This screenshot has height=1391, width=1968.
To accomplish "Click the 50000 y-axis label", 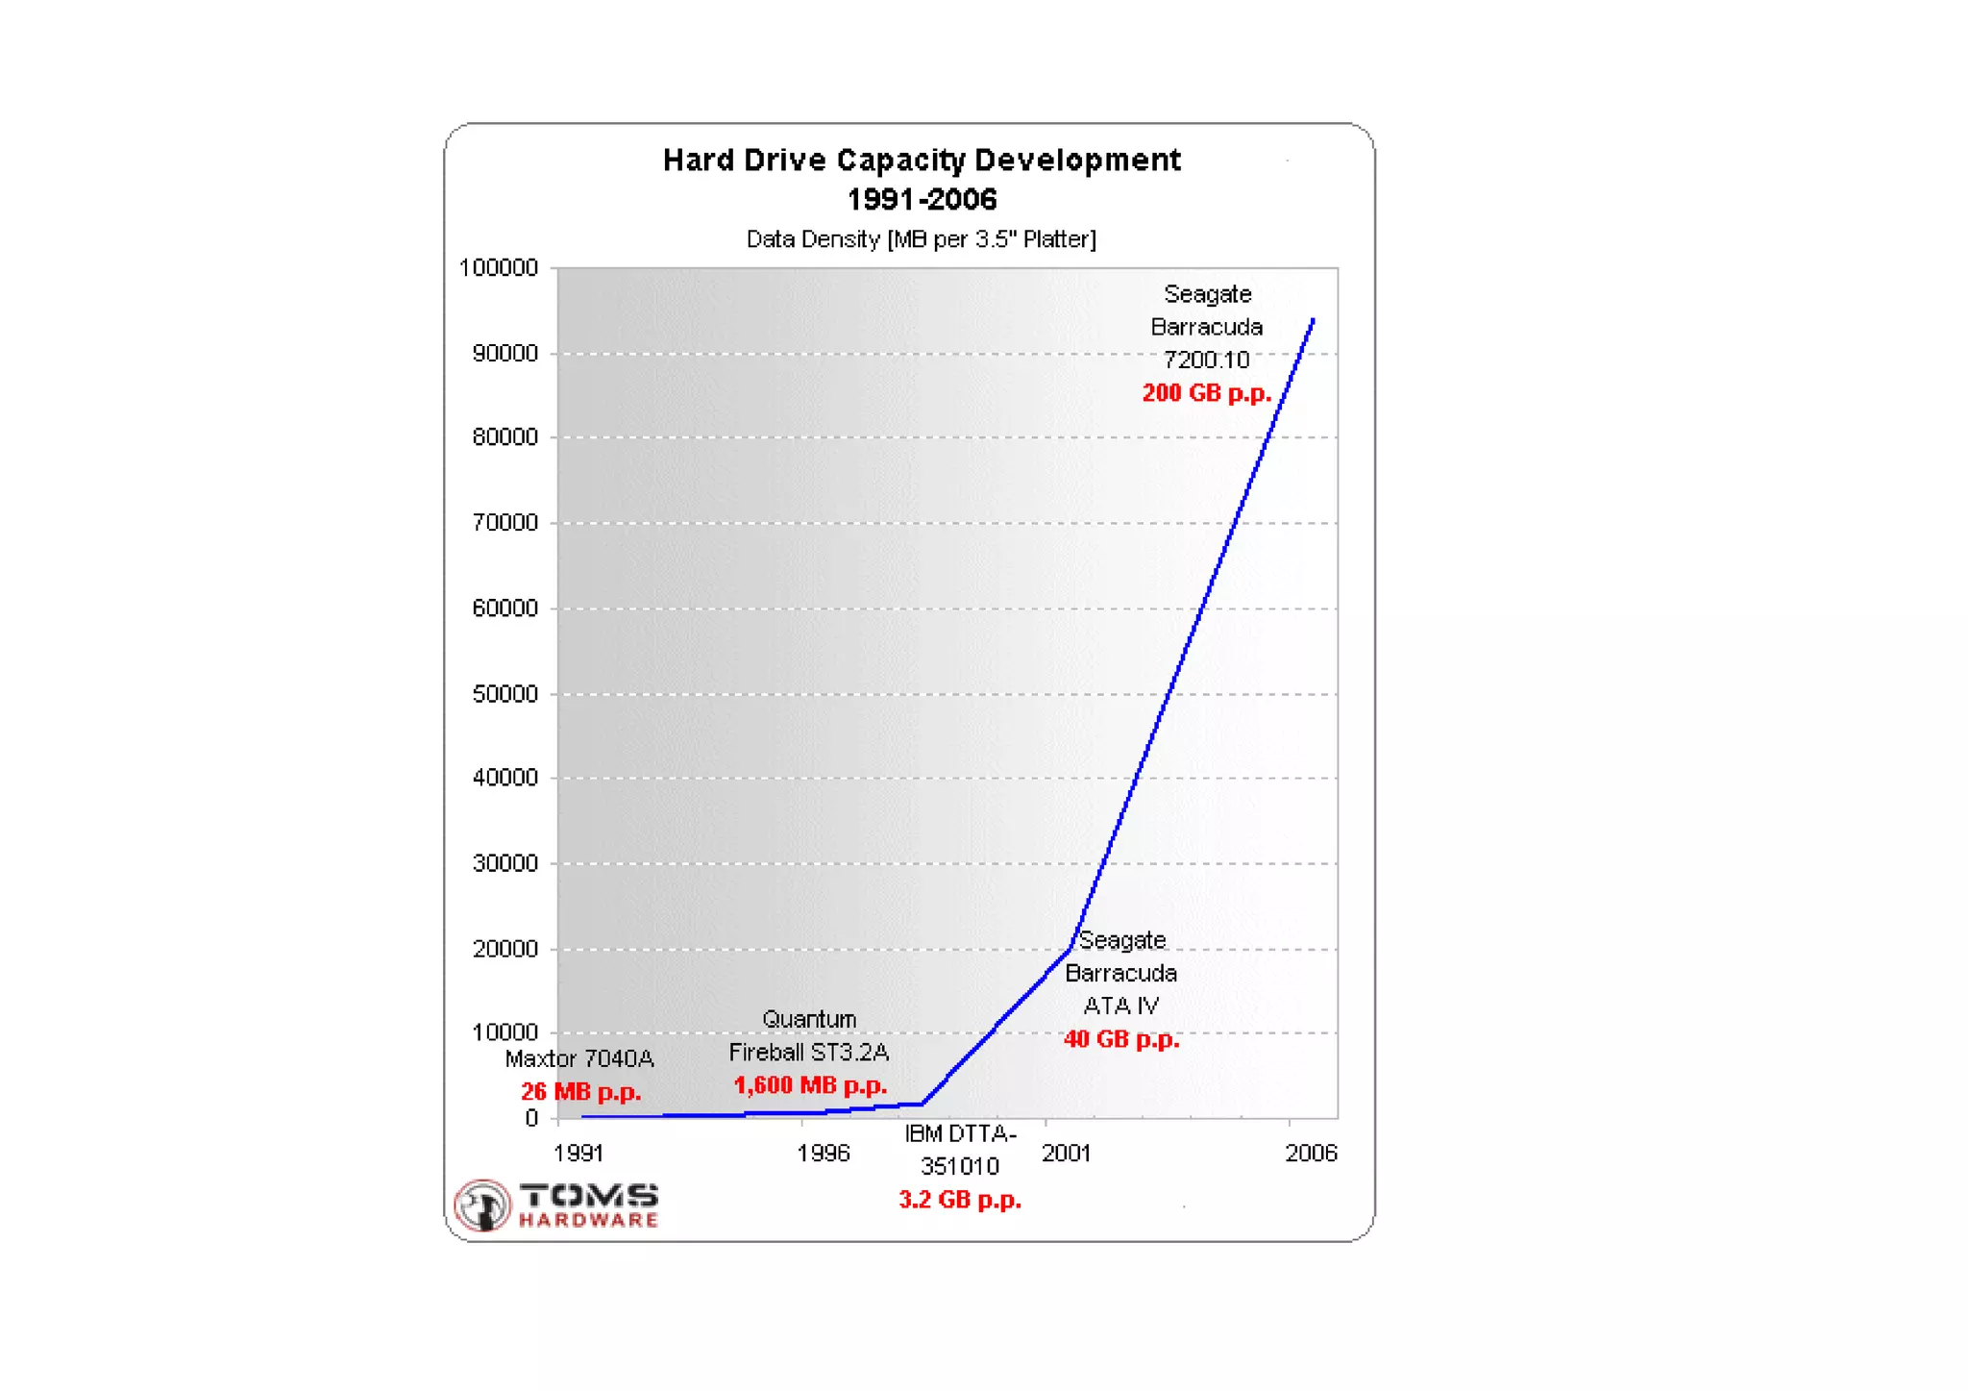I will 504,694.
